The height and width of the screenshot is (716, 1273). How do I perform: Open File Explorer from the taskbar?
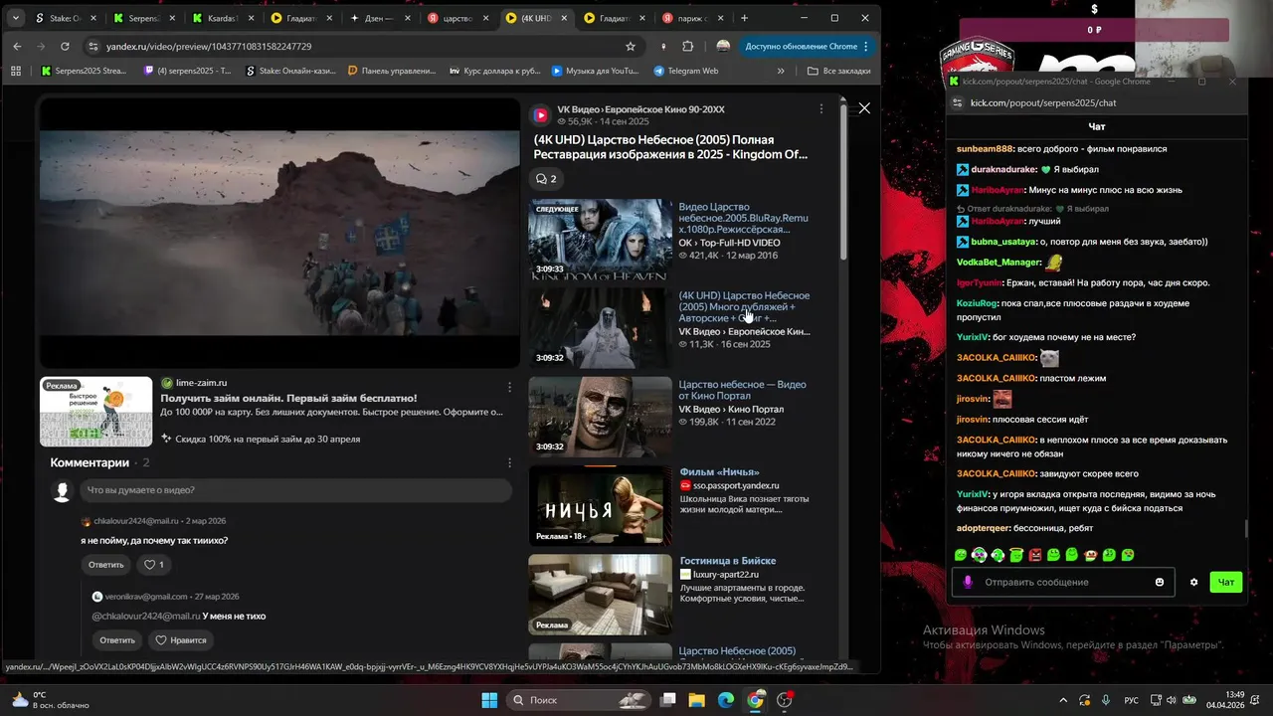point(696,700)
